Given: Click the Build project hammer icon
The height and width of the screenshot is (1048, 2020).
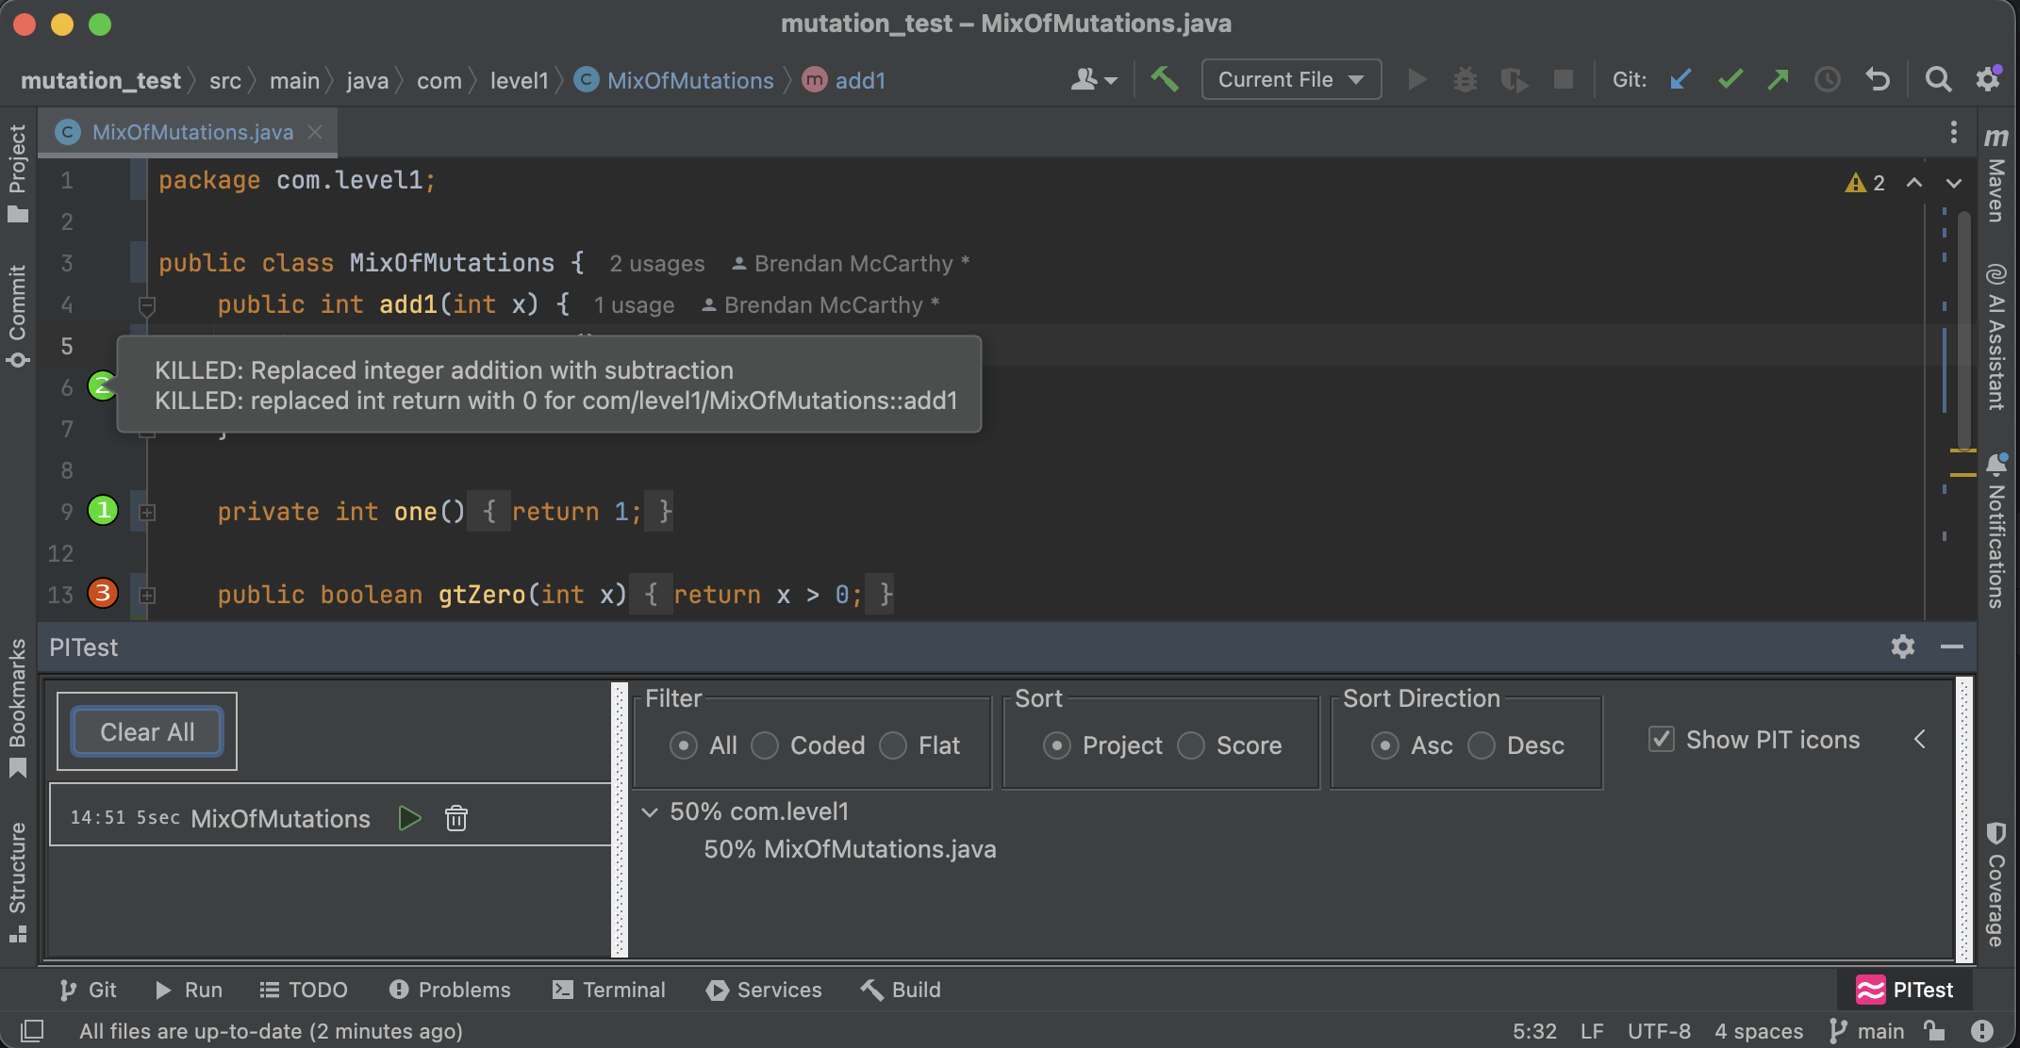Looking at the screenshot, I should (x=1165, y=79).
